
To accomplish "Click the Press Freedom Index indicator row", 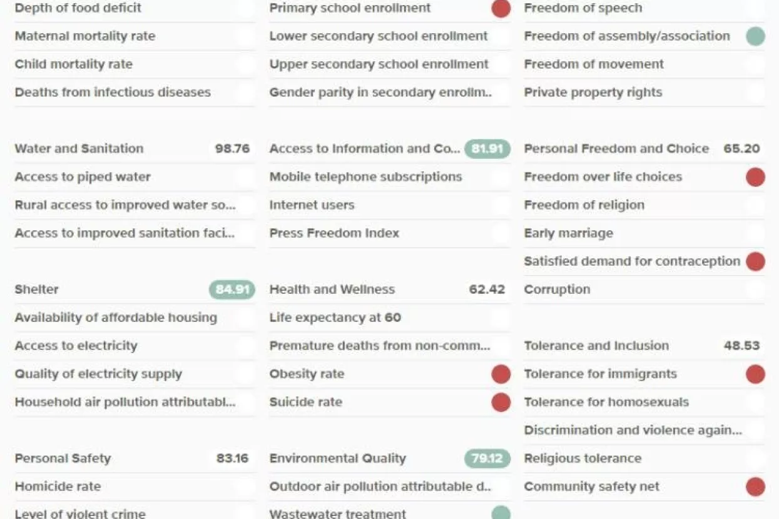I will tap(334, 233).
